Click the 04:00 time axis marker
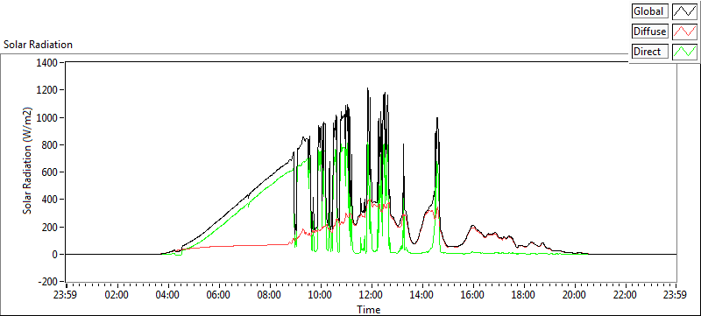 pos(168,295)
